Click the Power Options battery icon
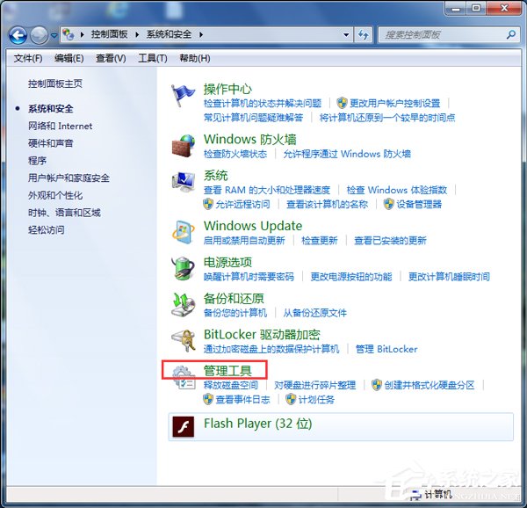Viewport: 527px width, 508px height. click(x=183, y=268)
